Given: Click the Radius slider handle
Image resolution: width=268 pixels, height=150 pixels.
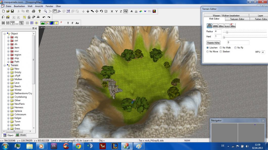Looking at the screenshot, I should [227, 32].
